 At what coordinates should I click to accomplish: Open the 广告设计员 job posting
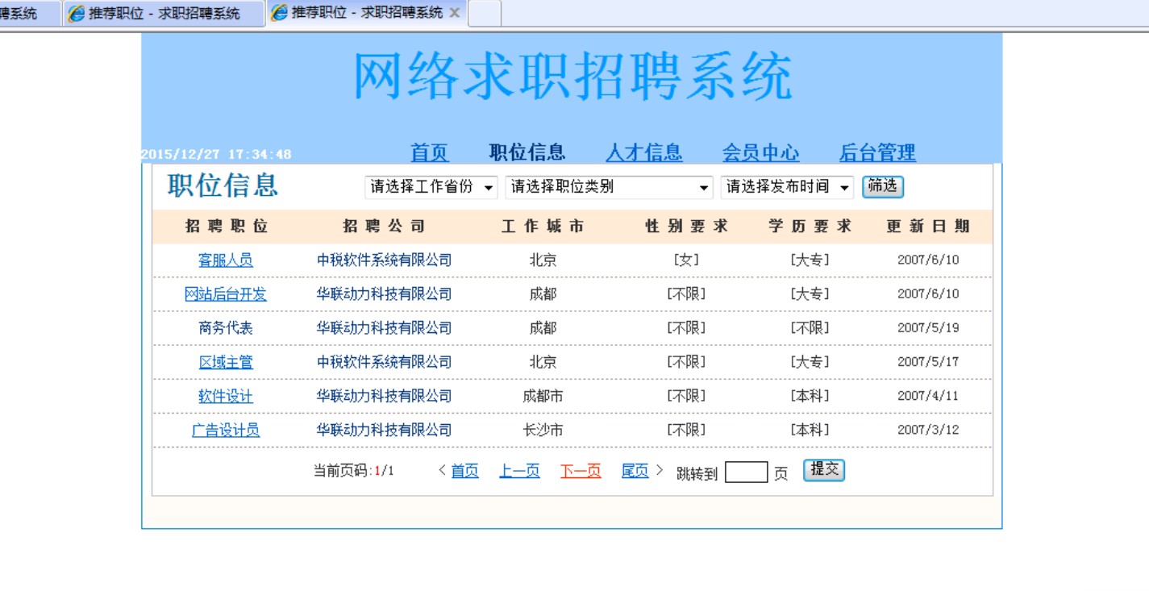pos(226,430)
